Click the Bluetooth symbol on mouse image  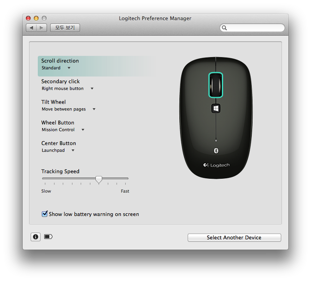point(216,151)
